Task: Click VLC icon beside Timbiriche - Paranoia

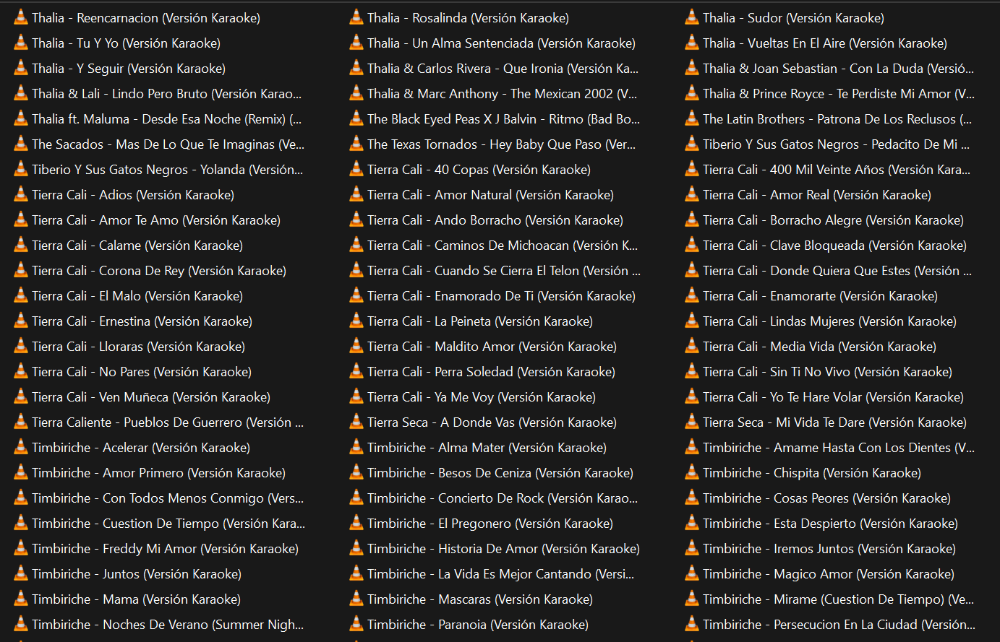Action: [x=356, y=625]
